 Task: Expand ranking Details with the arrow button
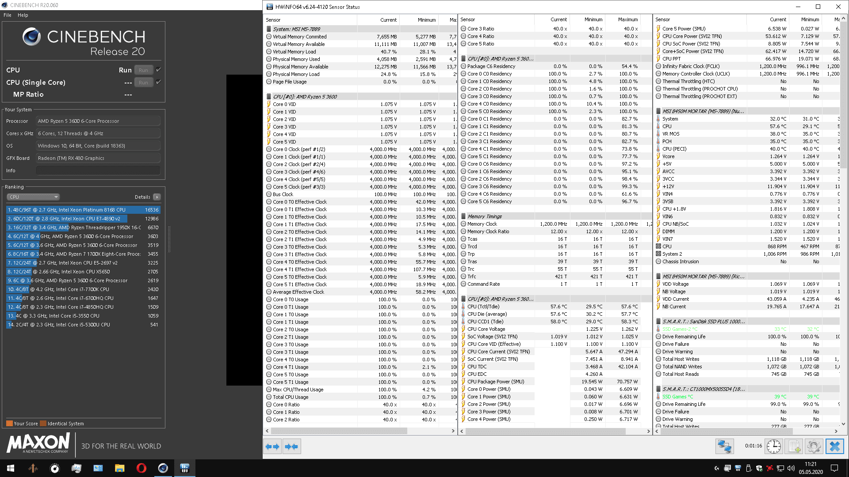tap(157, 197)
